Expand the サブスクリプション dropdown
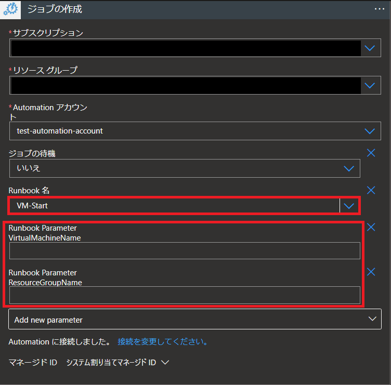The height and width of the screenshot is (385, 391). (370, 48)
